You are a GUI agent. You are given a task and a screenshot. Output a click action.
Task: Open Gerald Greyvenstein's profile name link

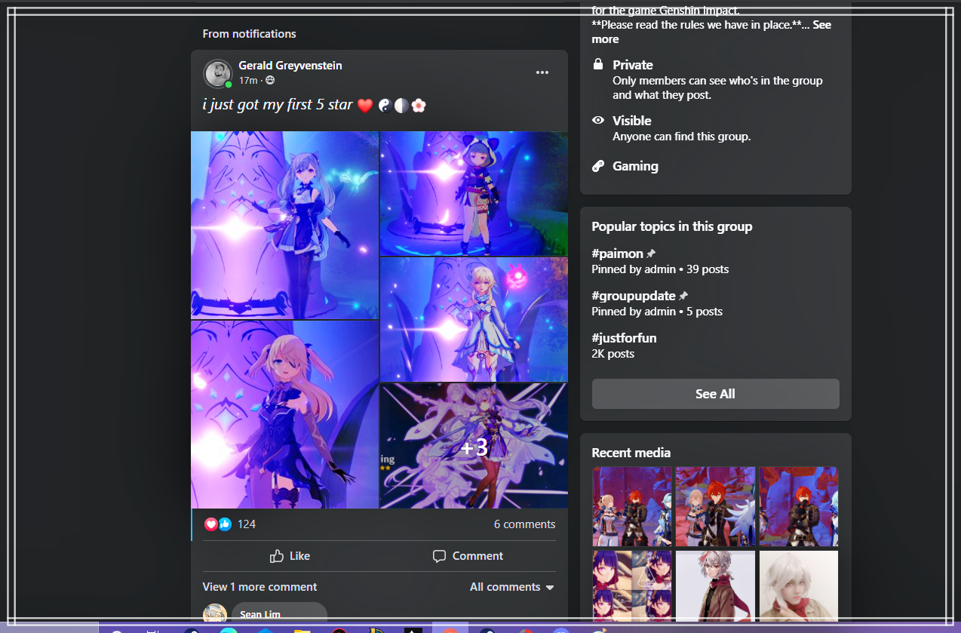click(290, 66)
